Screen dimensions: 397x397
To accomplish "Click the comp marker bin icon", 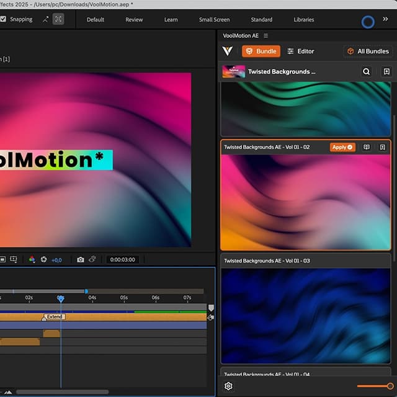I will tap(211, 308).
